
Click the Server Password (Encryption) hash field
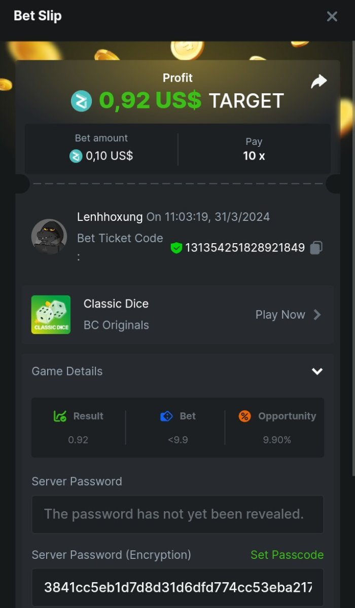tap(177, 587)
